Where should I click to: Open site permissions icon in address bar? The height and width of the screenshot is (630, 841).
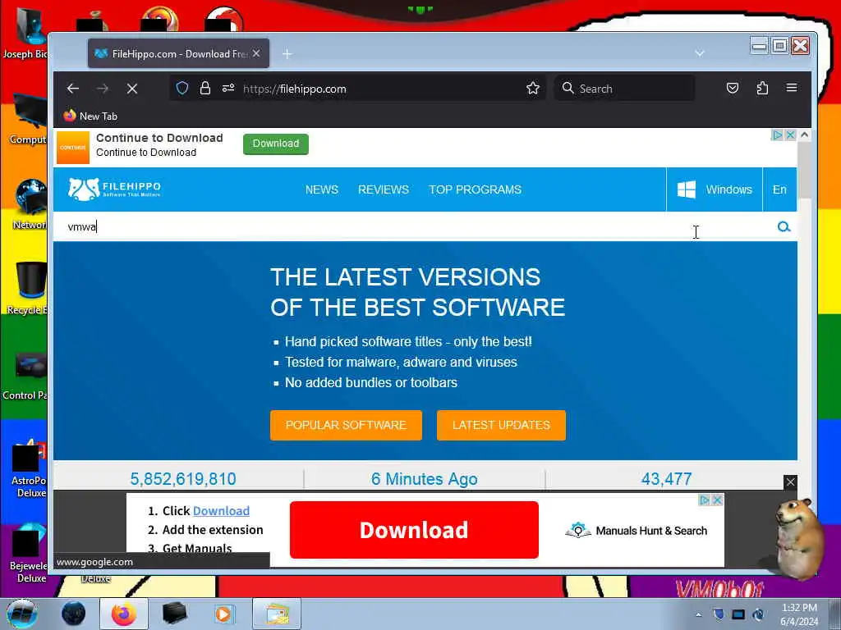[228, 88]
